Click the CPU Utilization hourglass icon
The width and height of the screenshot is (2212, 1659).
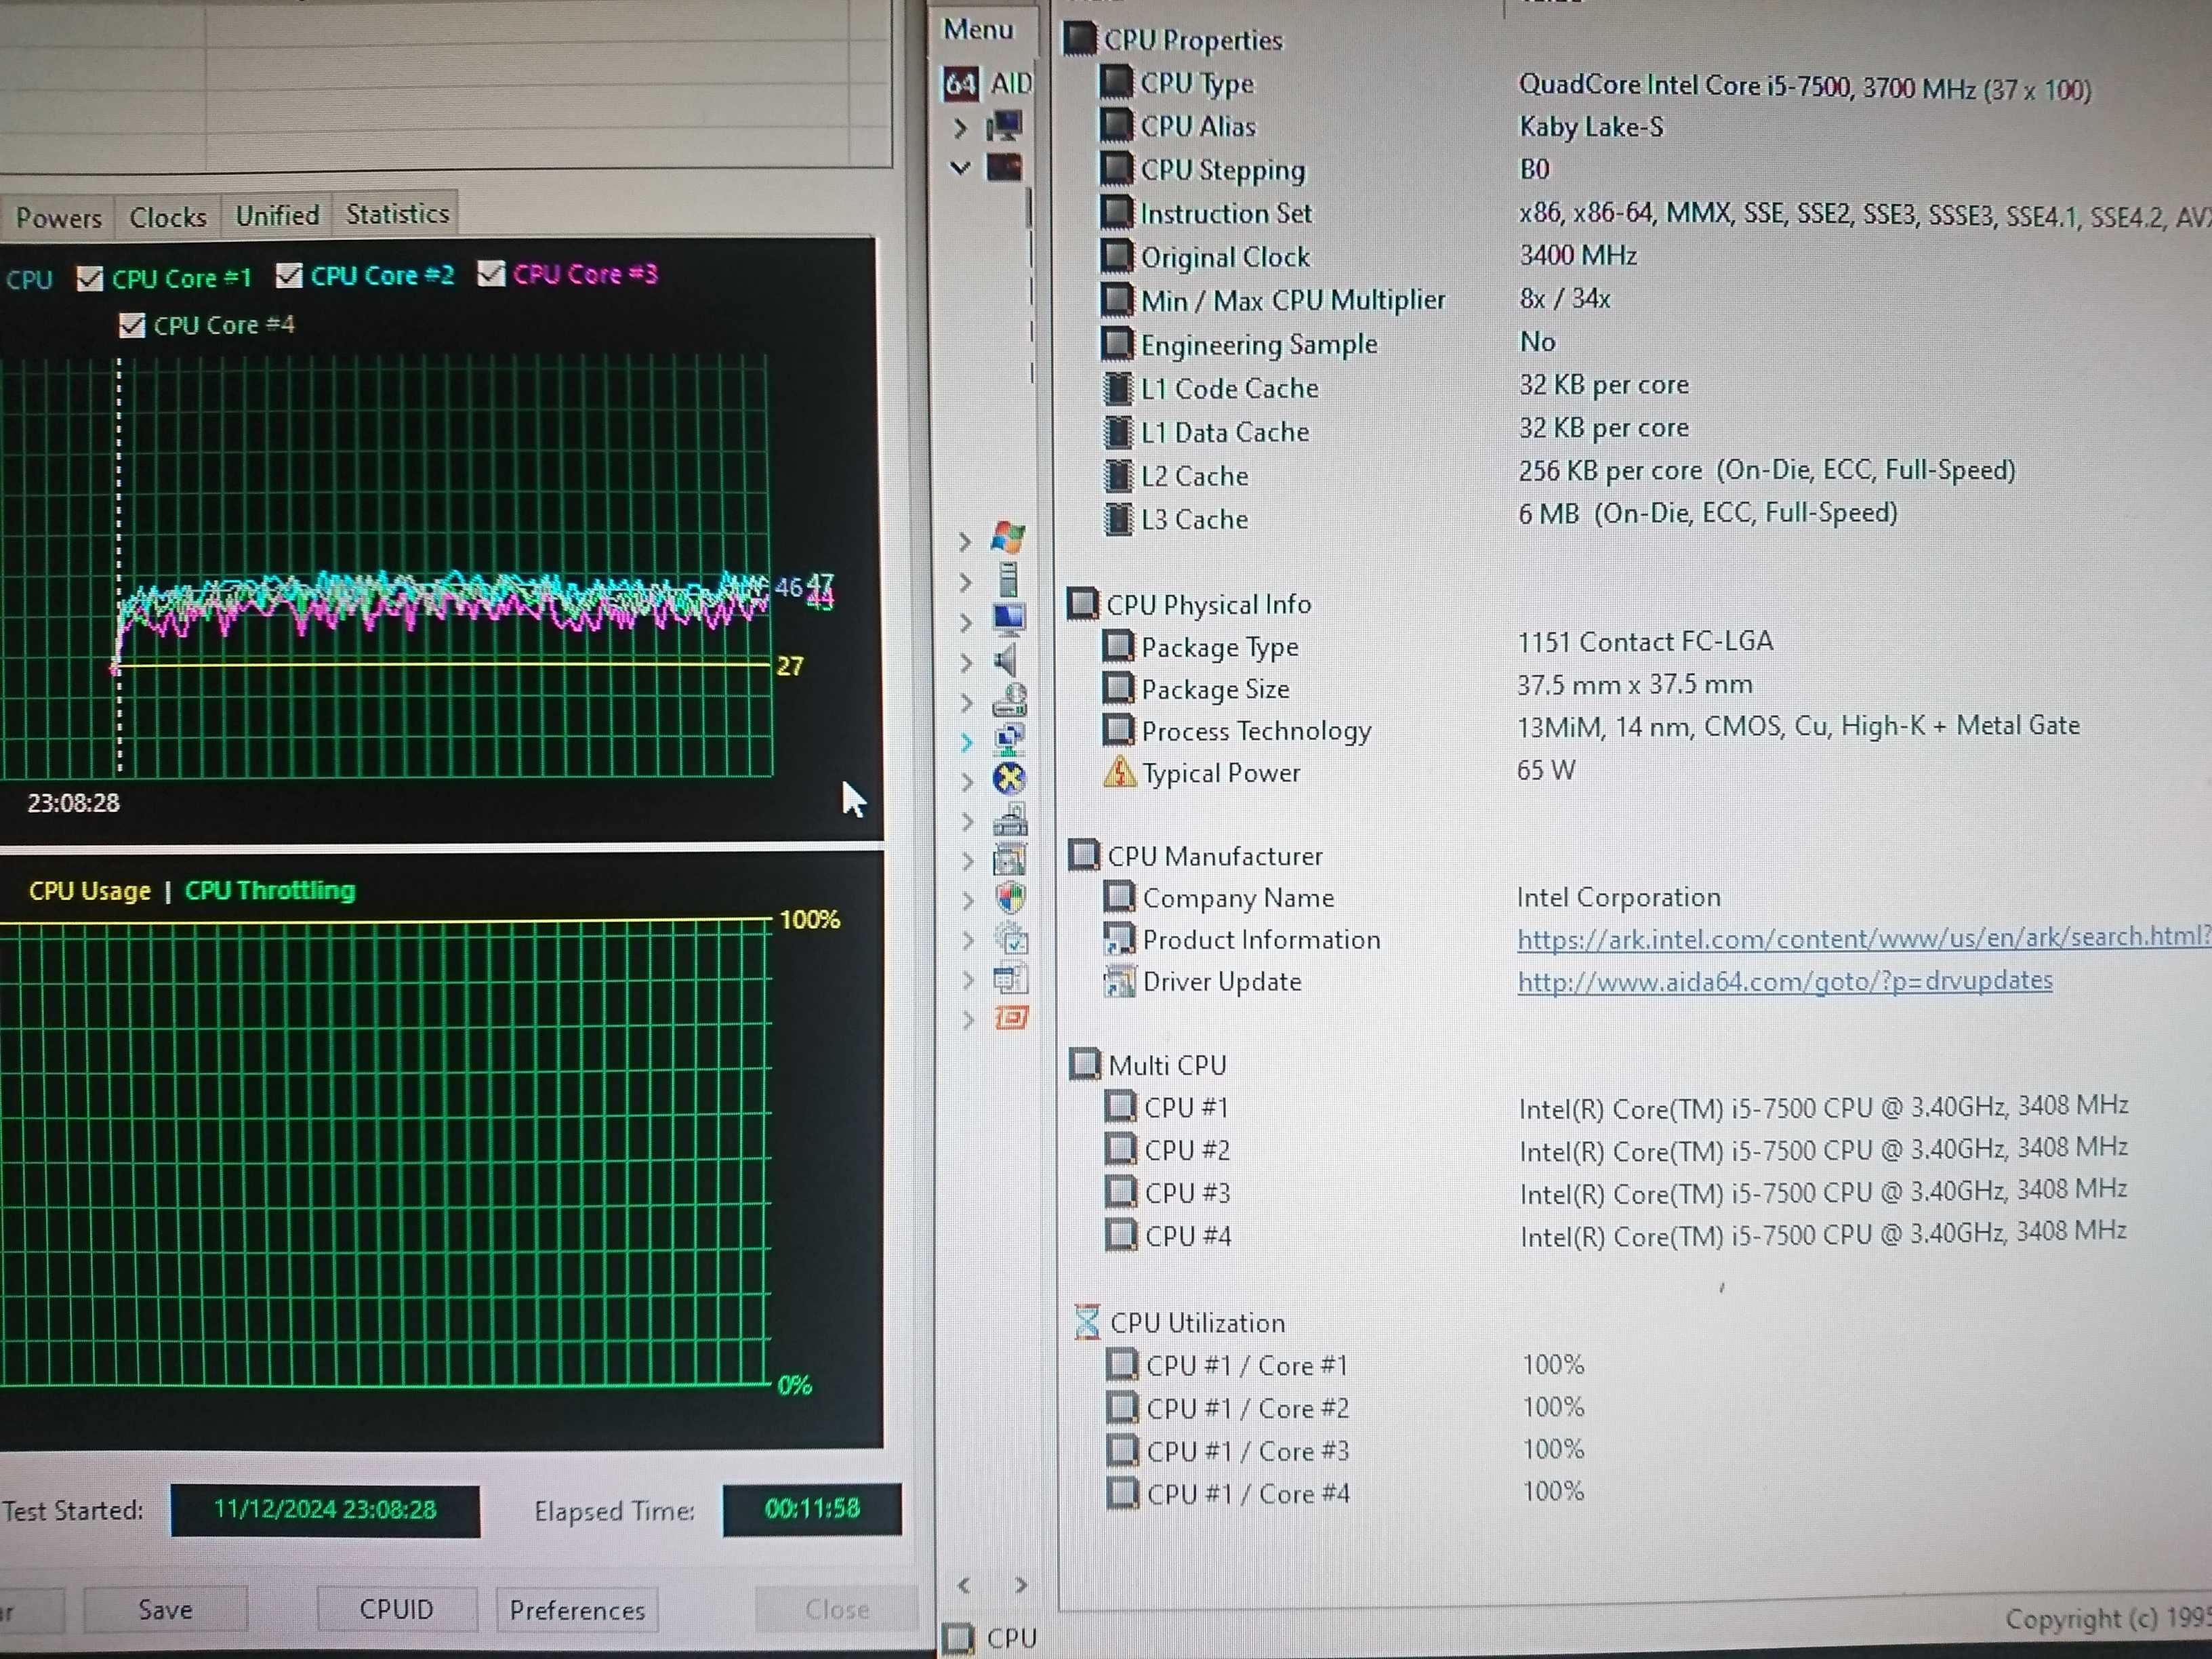1086,1321
